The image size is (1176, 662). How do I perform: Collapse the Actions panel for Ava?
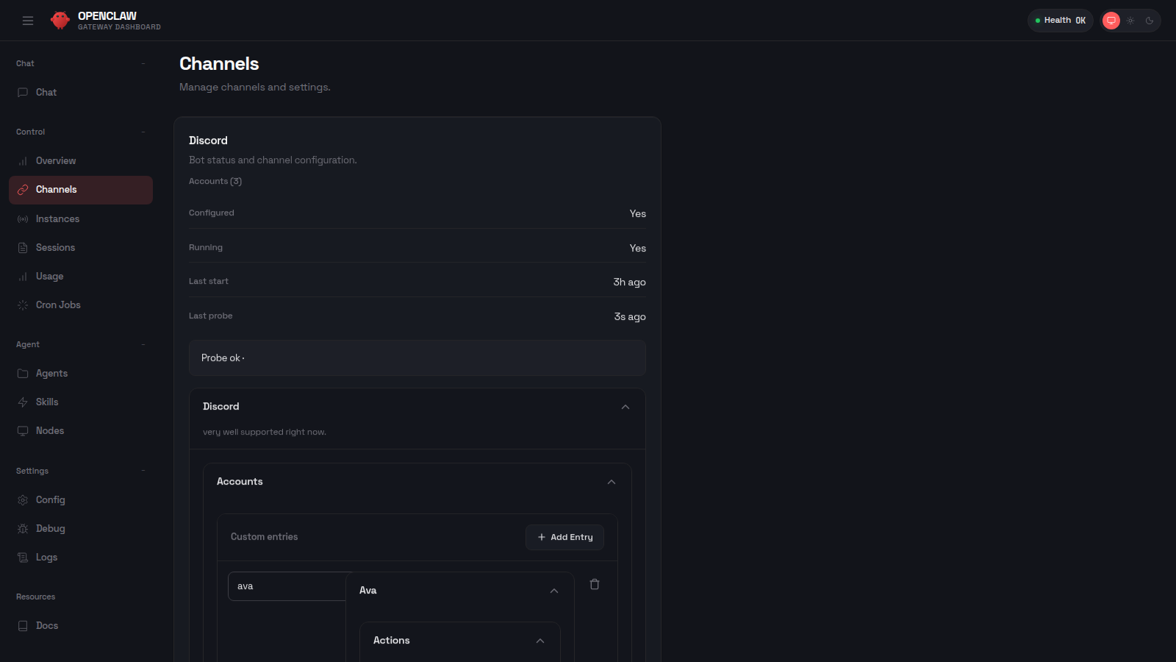[x=539, y=640]
